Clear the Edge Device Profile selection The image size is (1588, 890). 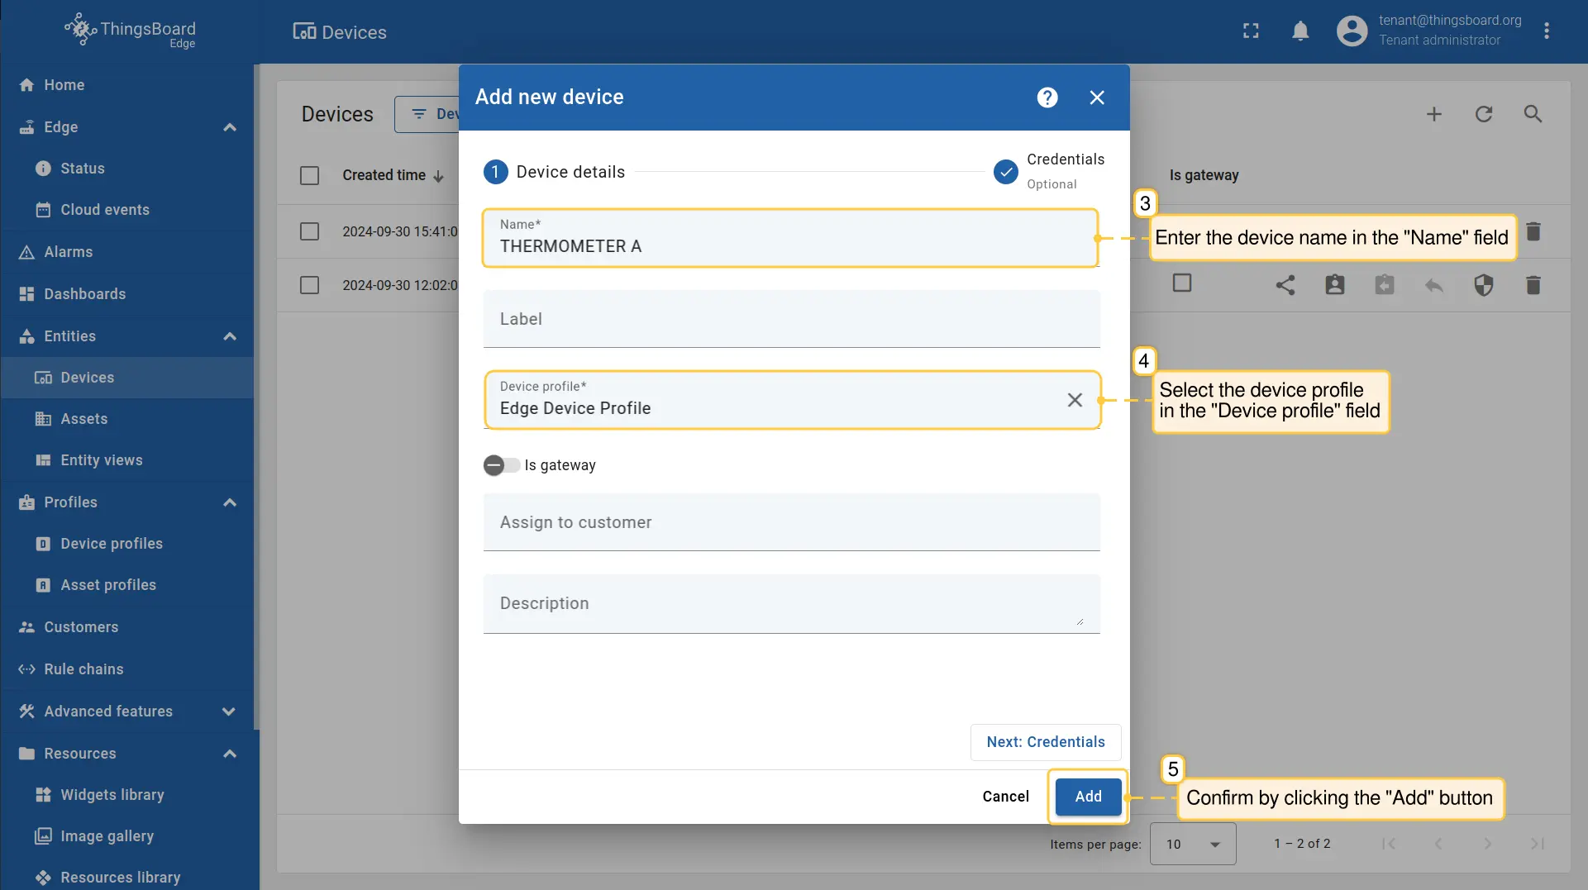pos(1075,400)
